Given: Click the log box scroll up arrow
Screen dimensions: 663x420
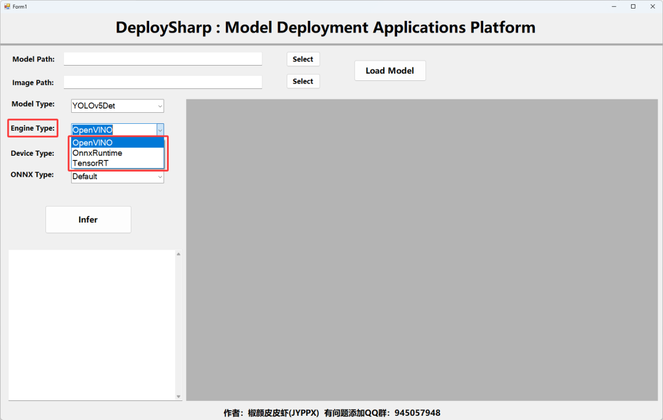Looking at the screenshot, I should (179, 254).
